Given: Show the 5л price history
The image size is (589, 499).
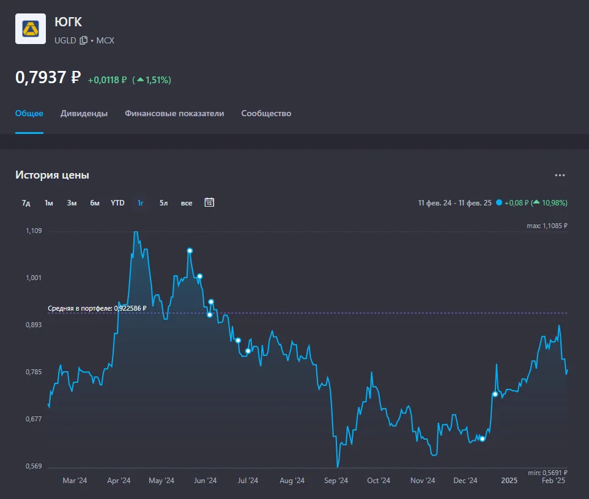Looking at the screenshot, I should pyautogui.click(x=163, y=203).
